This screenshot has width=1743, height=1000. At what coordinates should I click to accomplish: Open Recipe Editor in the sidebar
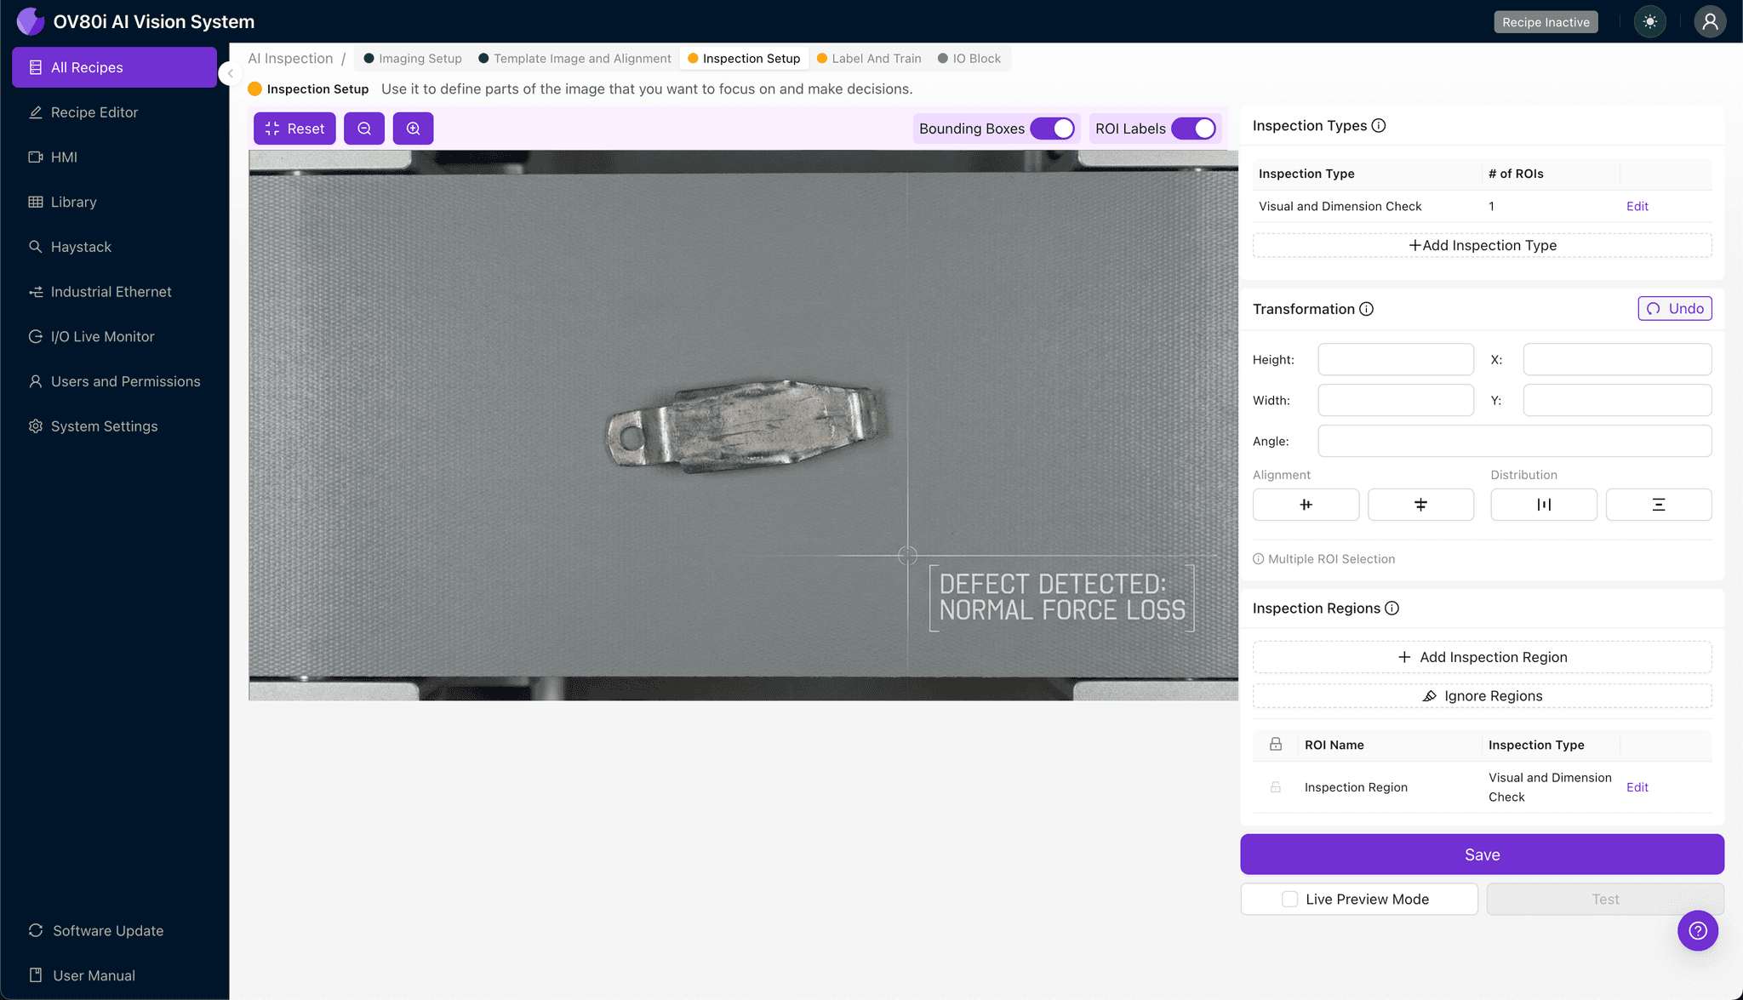(x=114, y=112)
